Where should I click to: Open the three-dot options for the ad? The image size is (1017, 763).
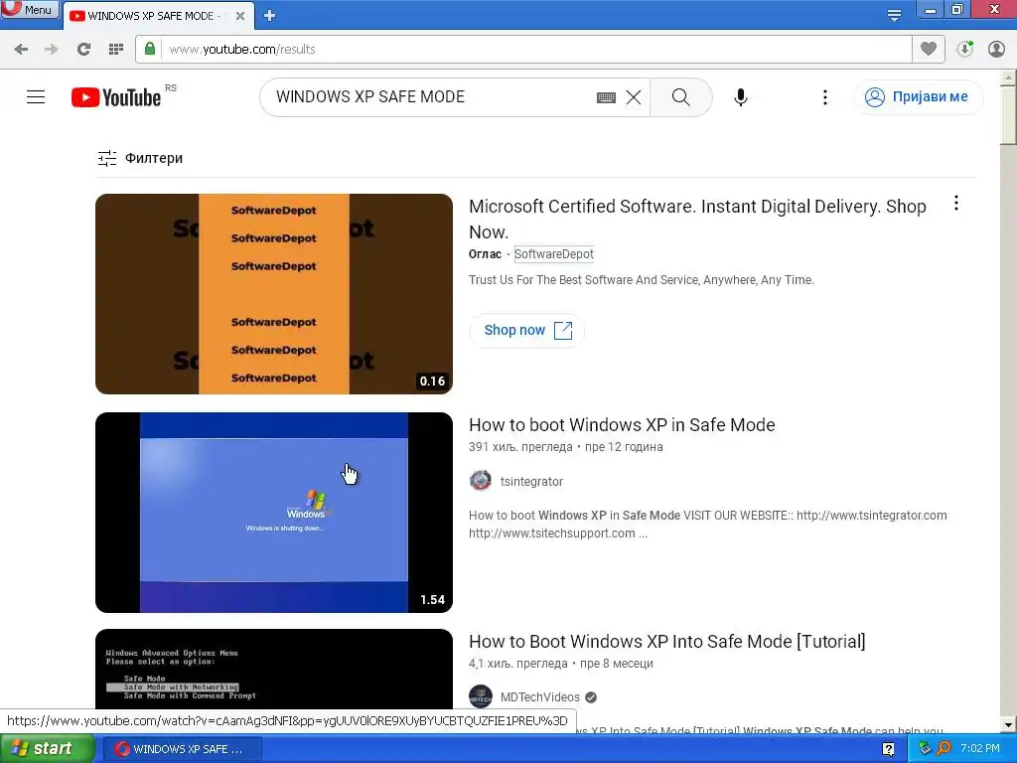click(x=956, y=204)
